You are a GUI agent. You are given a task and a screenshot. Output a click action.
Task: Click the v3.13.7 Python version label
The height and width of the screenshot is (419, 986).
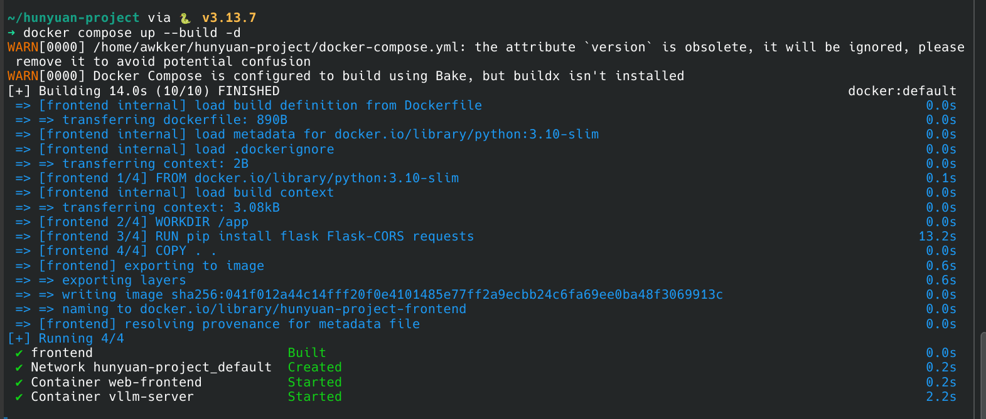click(229, 18)
